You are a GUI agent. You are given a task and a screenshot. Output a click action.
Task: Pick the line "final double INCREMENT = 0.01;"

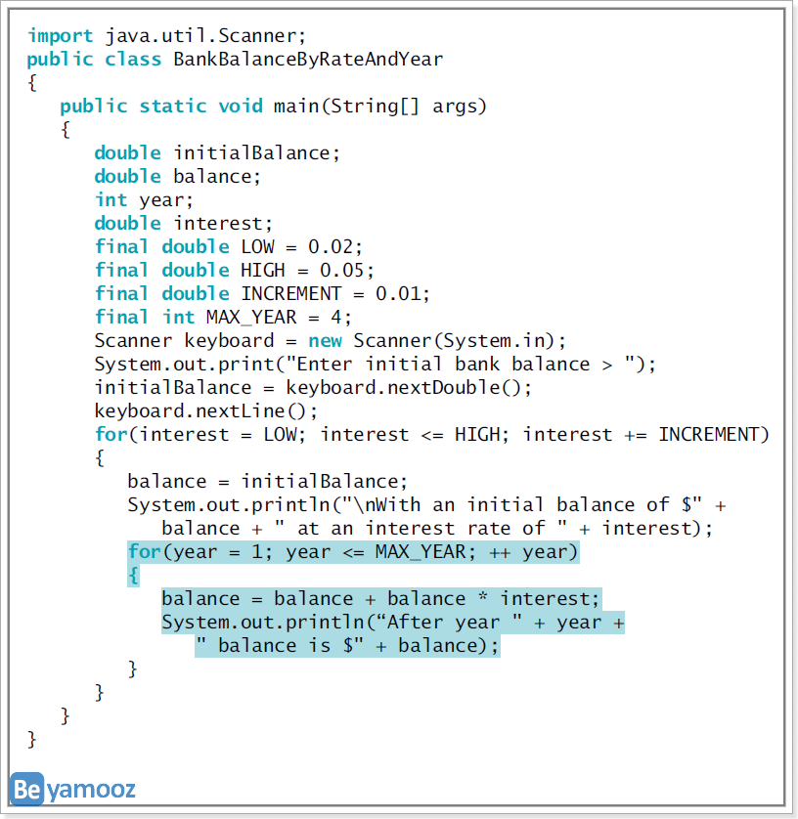coord(262,293)
